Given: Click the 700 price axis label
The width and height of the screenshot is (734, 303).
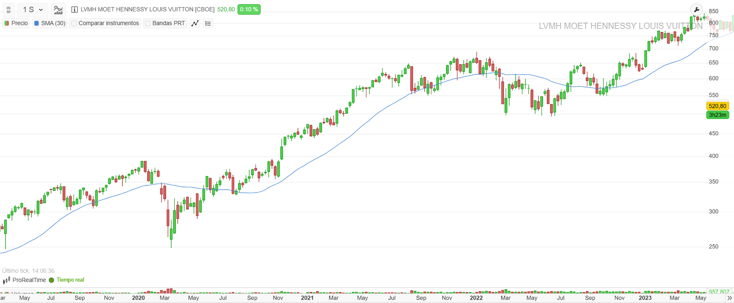Looking at the screenshot, I should [x=713, y=49].
